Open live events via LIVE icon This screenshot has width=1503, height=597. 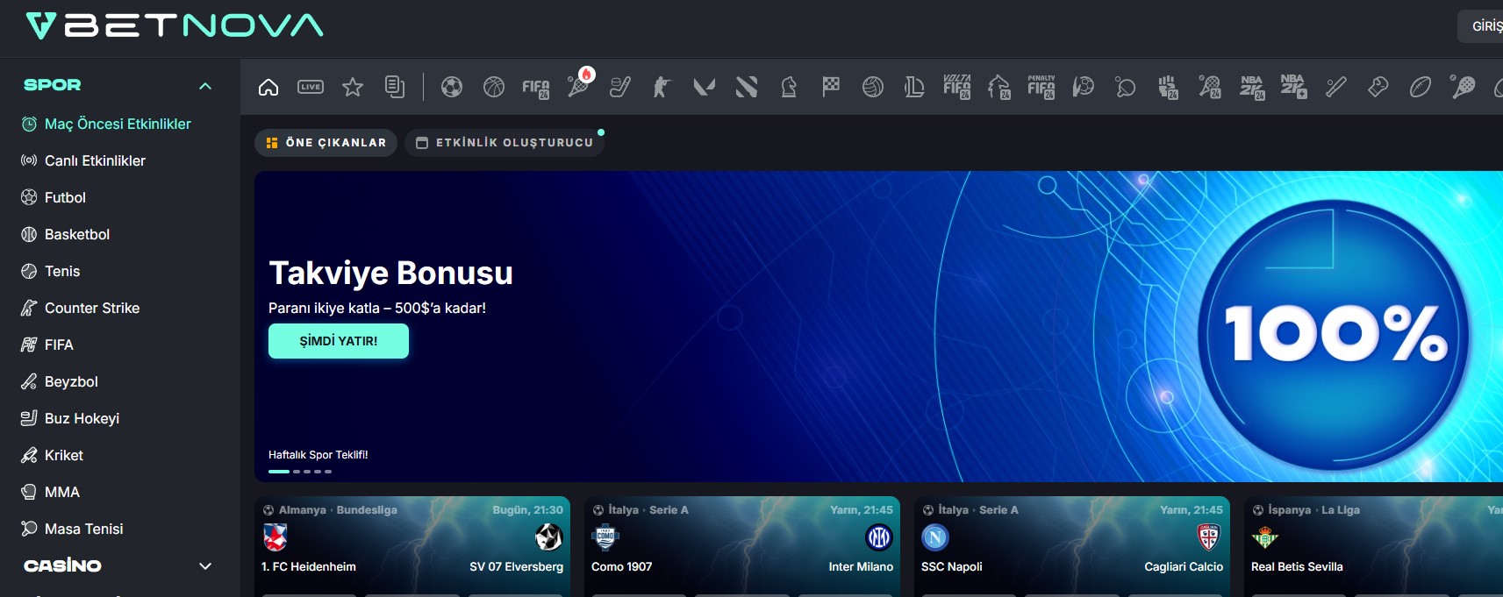[311, 87]
